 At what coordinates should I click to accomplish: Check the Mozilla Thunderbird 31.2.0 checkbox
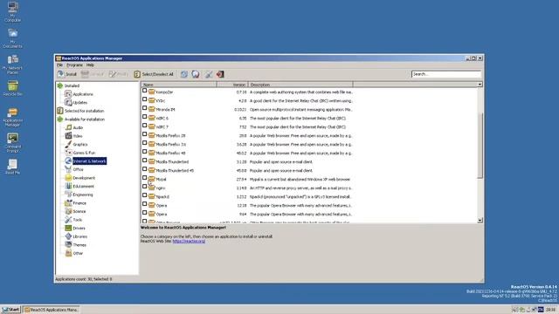coord(144,160)
